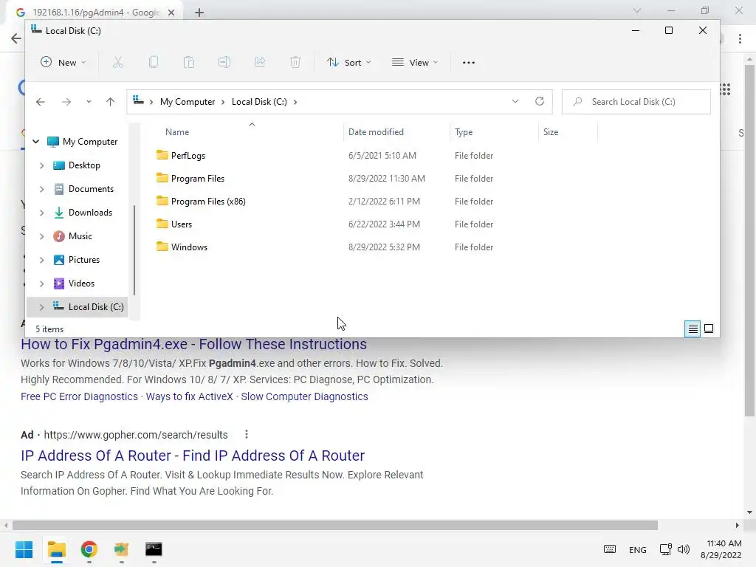Open the New dropdown menu
The width and height of the screenshot is (756, 567).
click(x=63, y=62)
